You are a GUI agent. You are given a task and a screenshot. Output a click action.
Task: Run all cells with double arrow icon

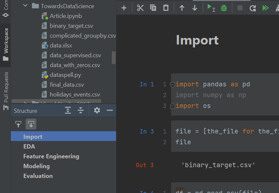[265, 8]
